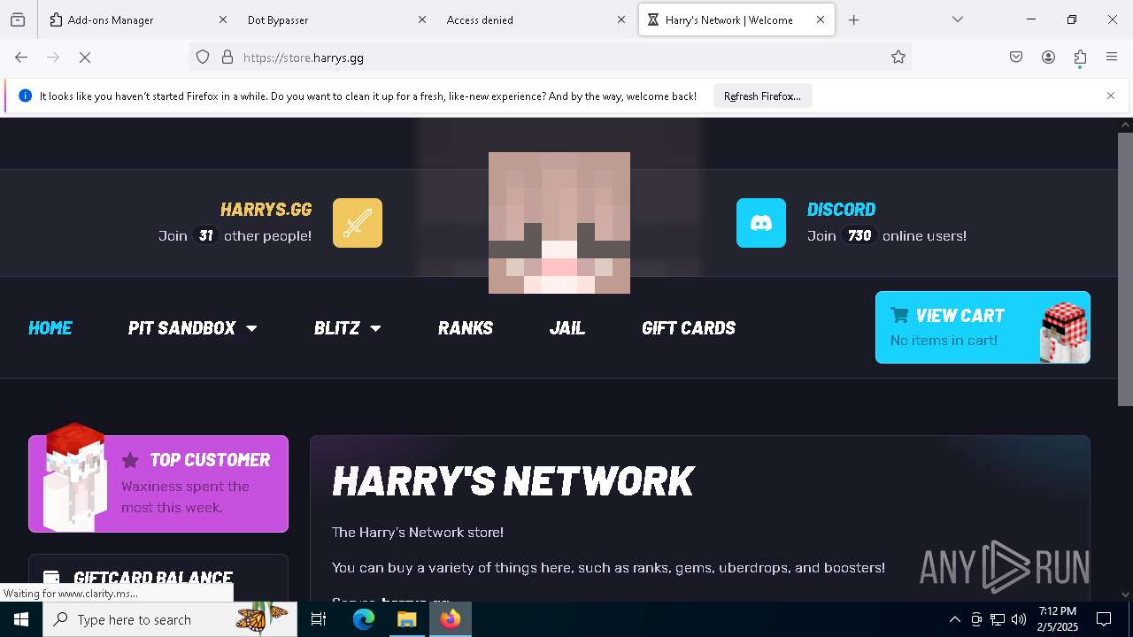Screen dimensions: 1133x637
Task: Switch to Access denied tab
Action: (536, 19)
